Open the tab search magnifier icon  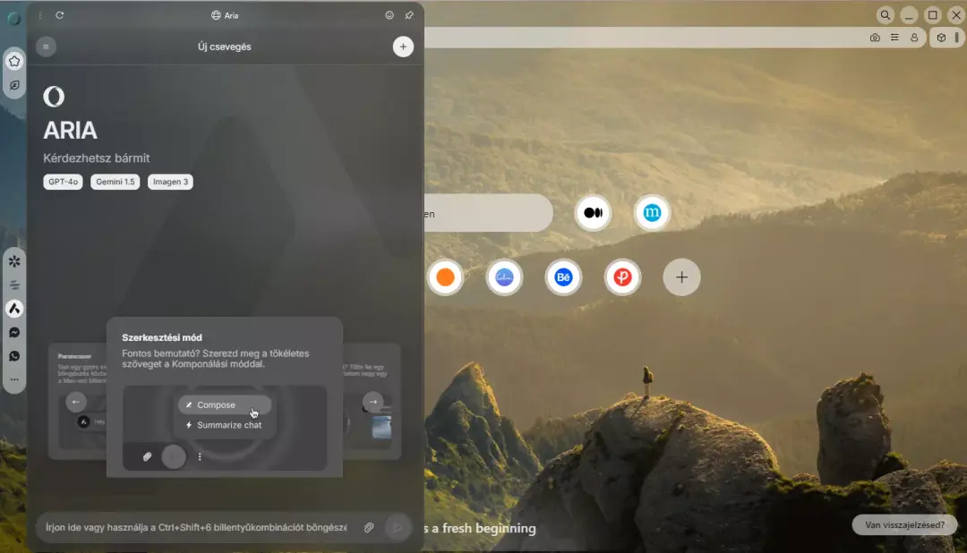[x=885, y=15]
